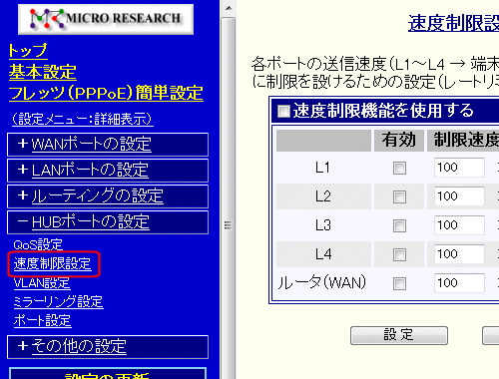The height and width of the screenshot is (379, 499).
Task: Open フレッツ(PPPoE)簡単設定 link
Action: [x=106, y=93]
